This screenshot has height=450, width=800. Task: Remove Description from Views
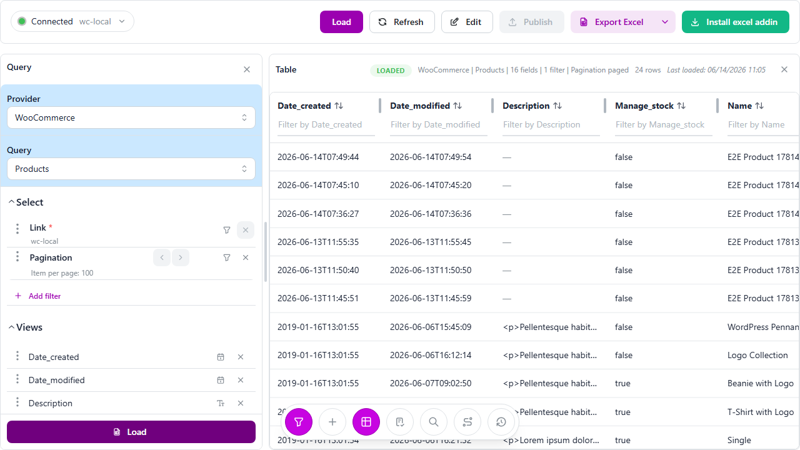click(241, 403)
